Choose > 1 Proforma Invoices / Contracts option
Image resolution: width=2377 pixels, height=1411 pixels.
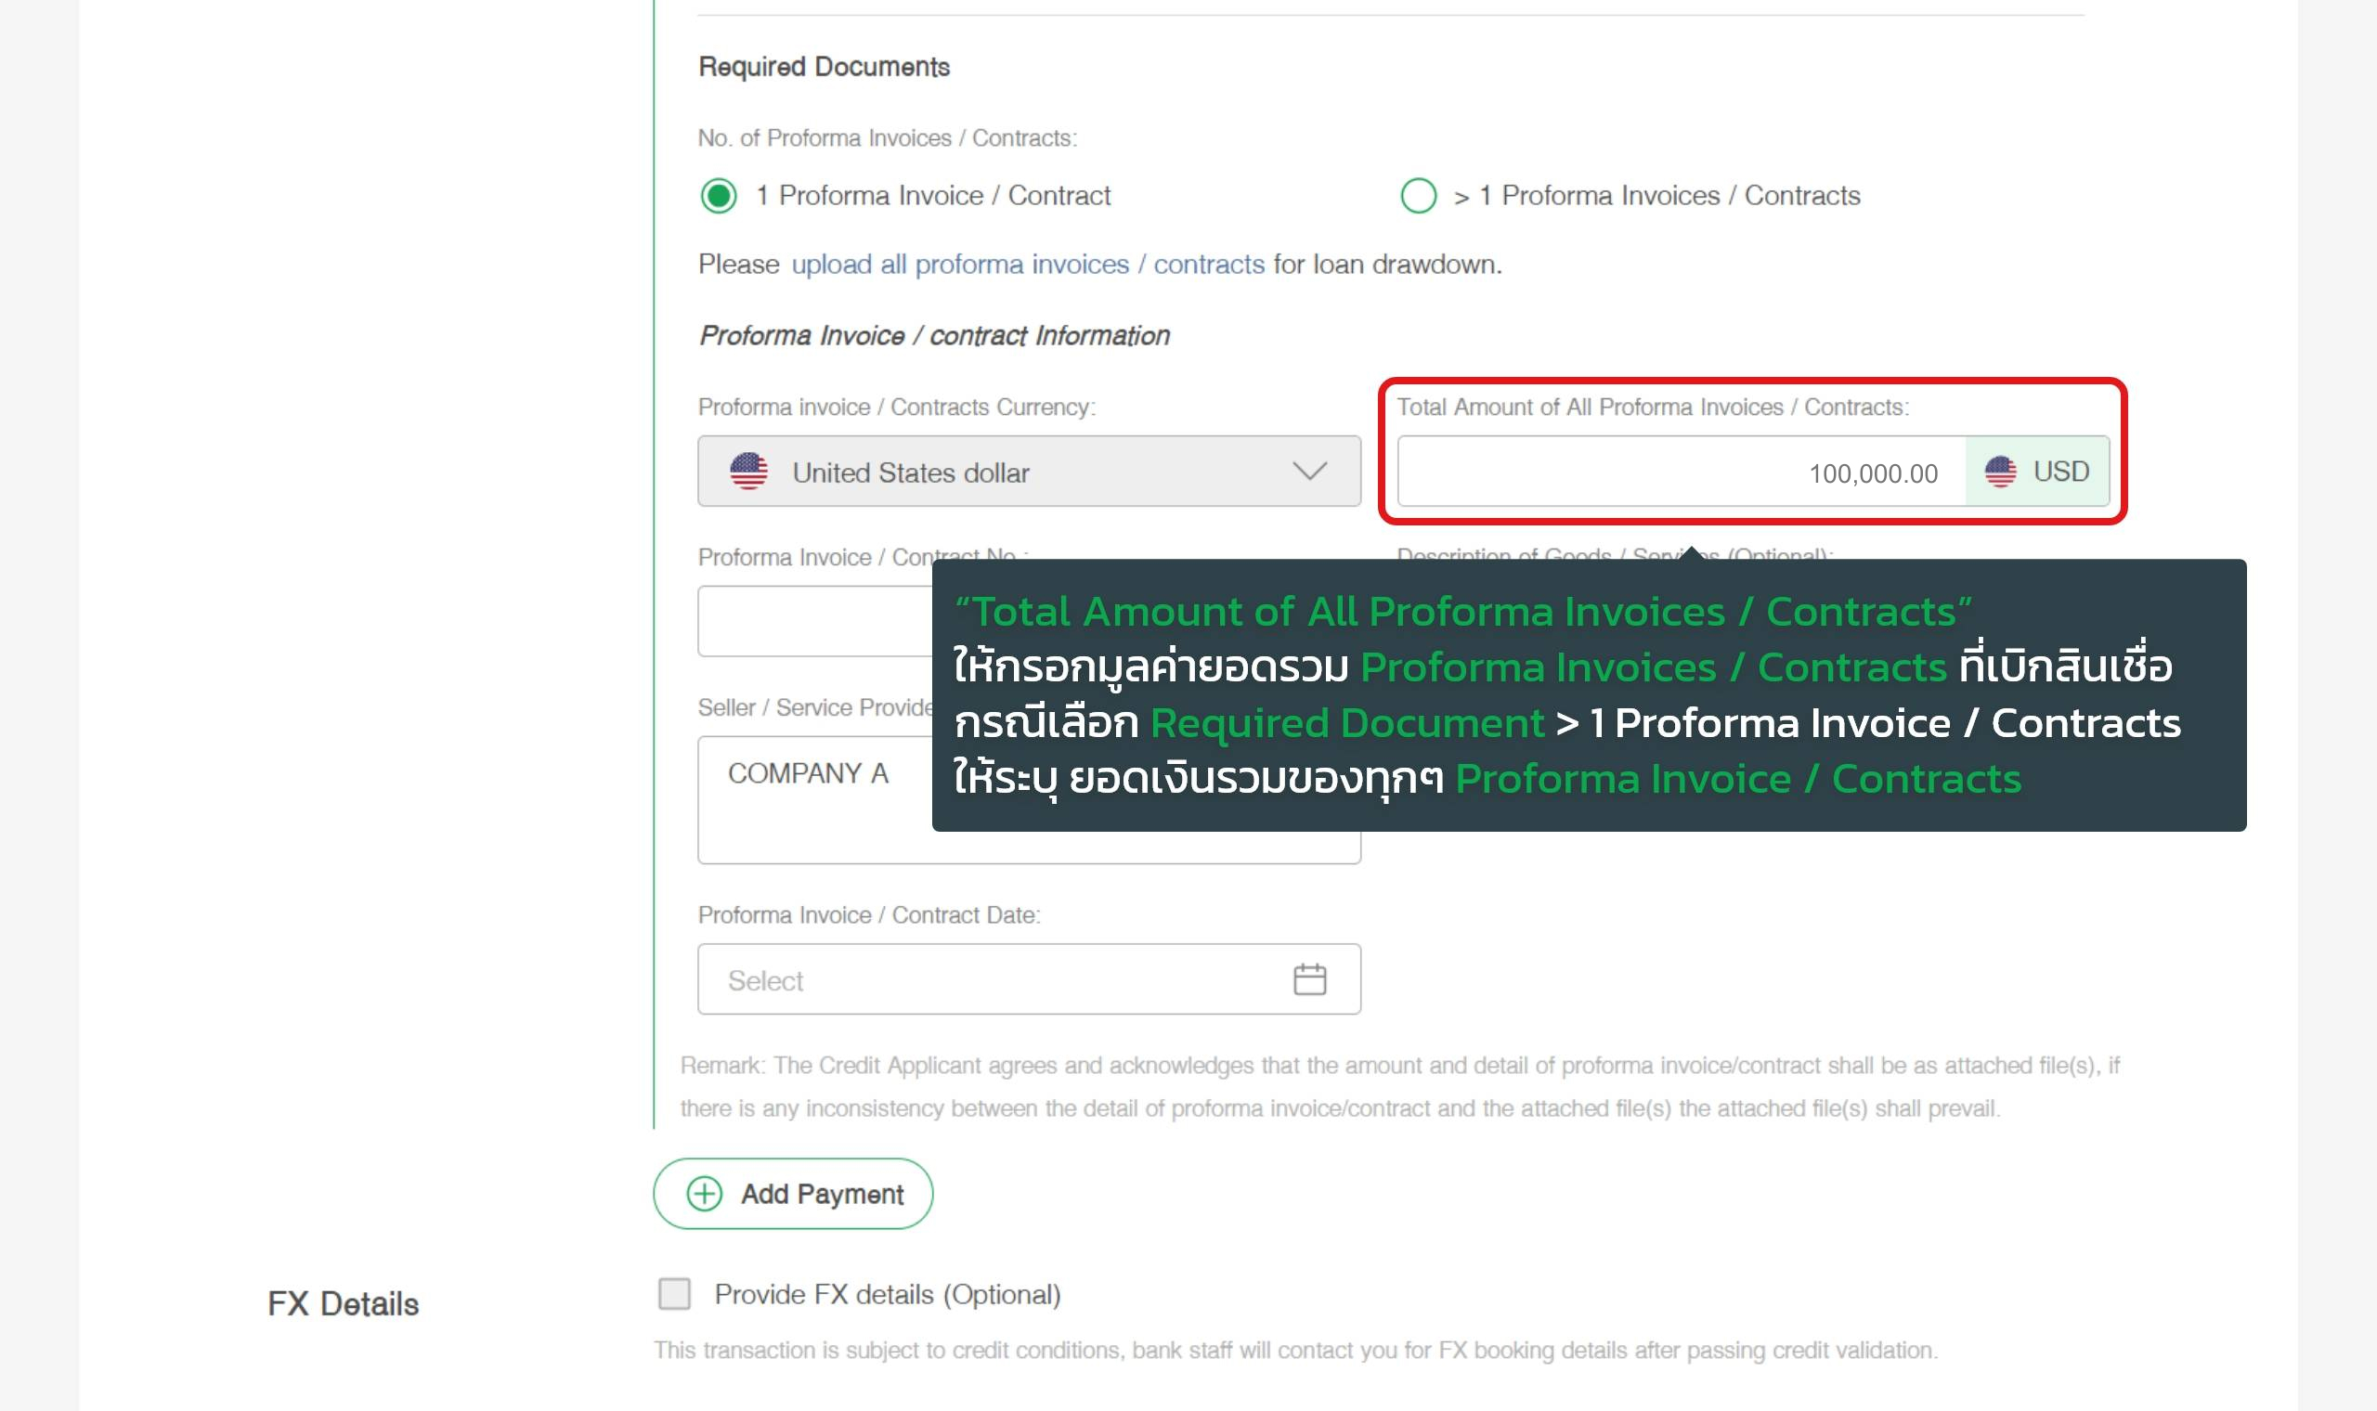(x=1419, y=196)
